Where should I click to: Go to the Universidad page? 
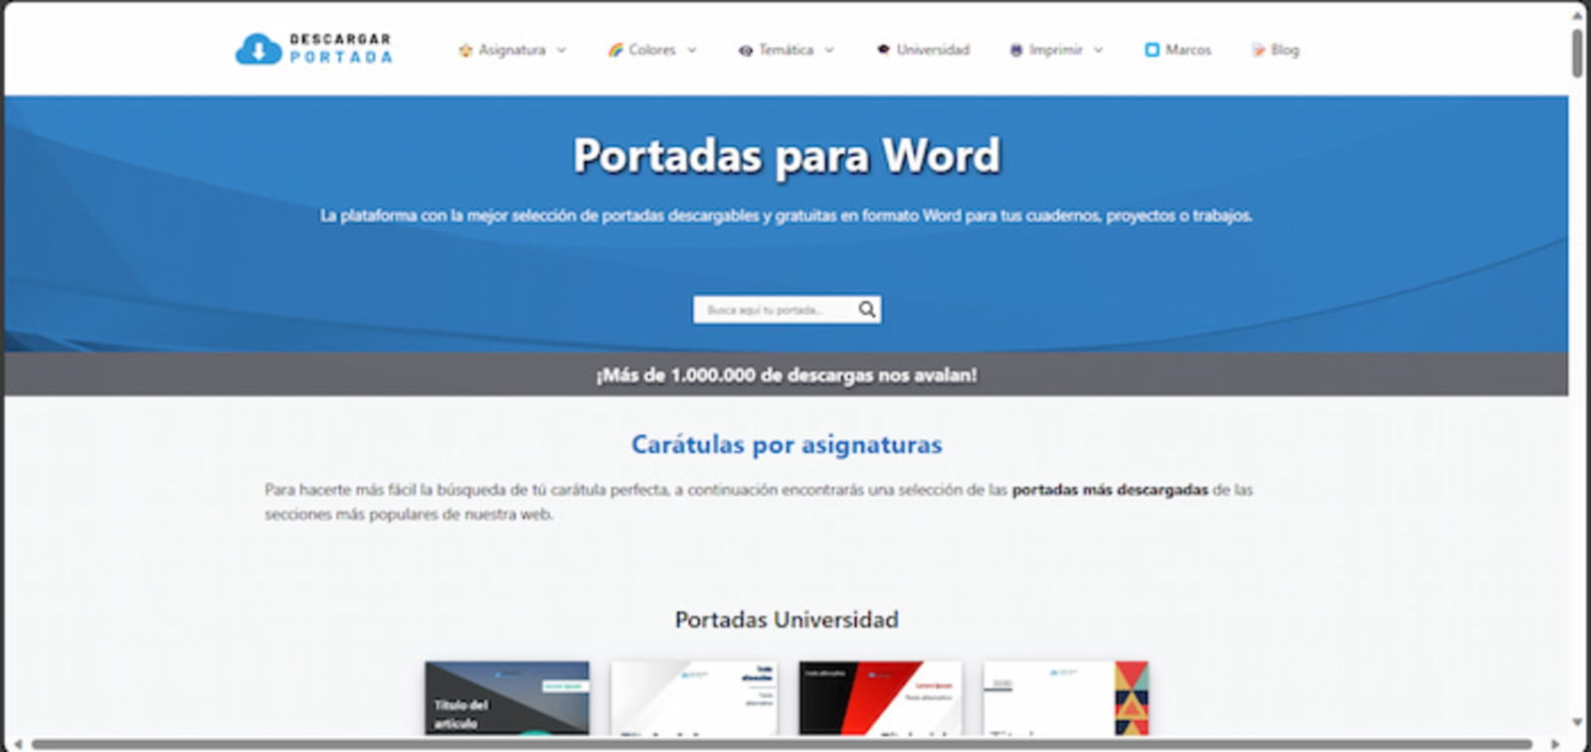[933, 50]
